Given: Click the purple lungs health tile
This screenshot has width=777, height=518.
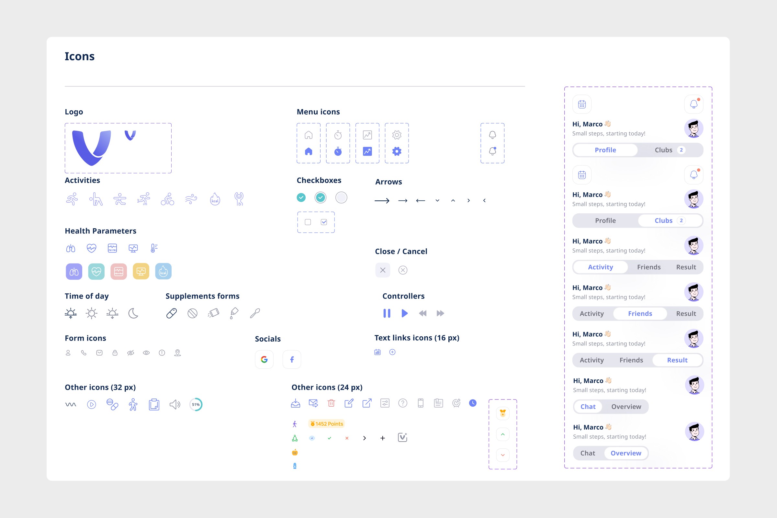Looking at the screenshot, I should pos(74,272).
